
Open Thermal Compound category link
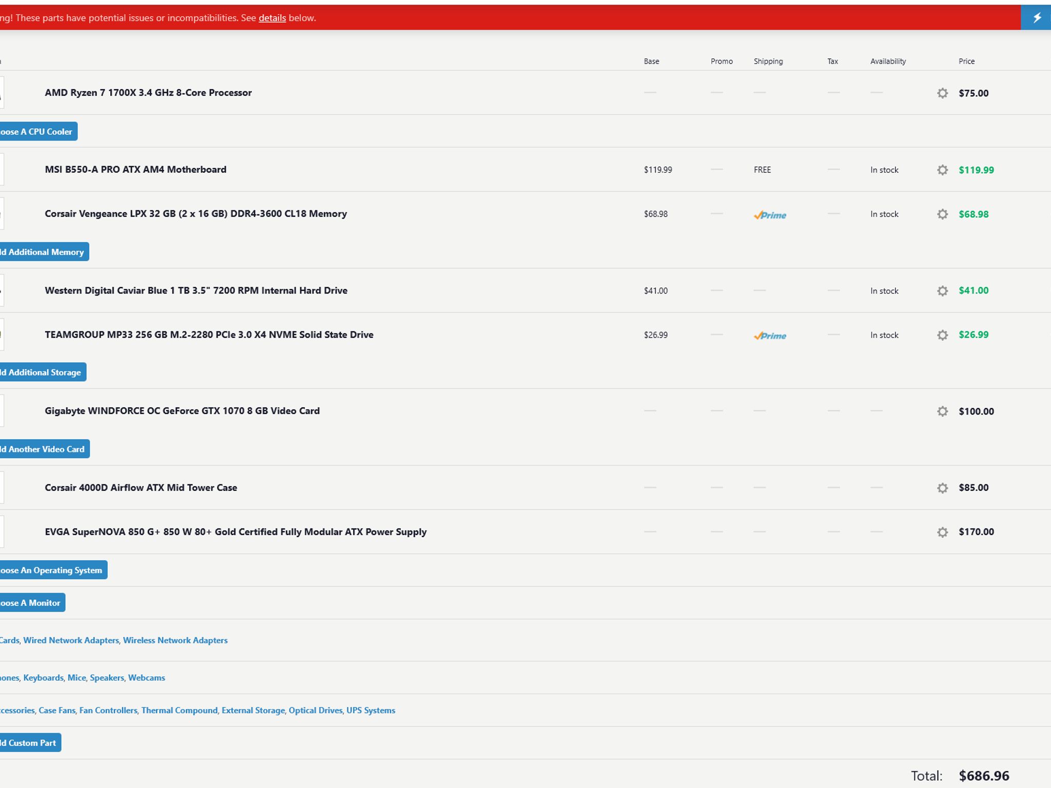(180, 711)
